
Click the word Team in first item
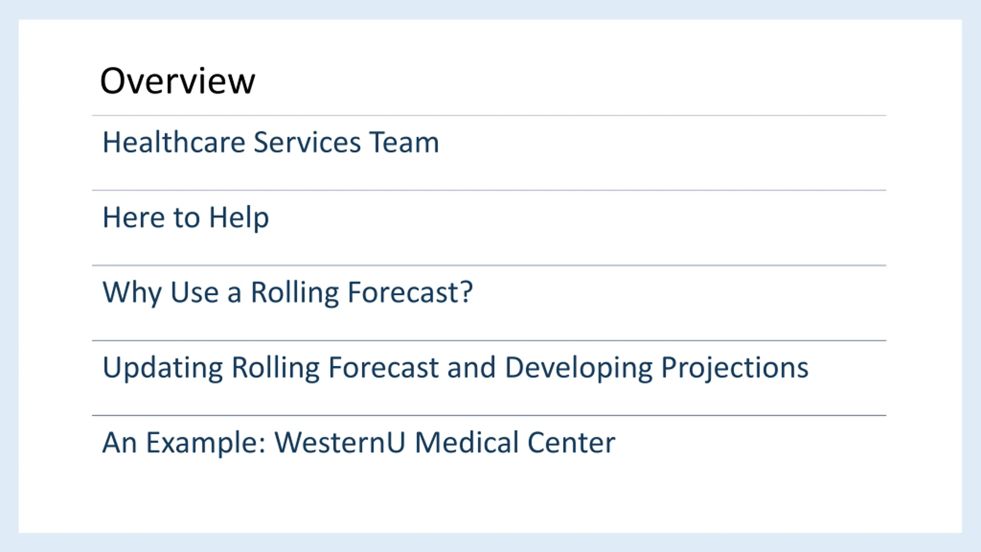404,142
